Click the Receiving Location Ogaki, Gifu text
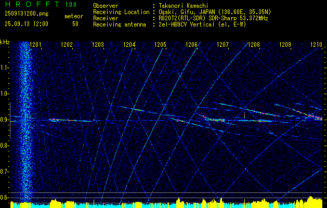The image size is (327, 208). pyautogui.click(x=215, y=12)
